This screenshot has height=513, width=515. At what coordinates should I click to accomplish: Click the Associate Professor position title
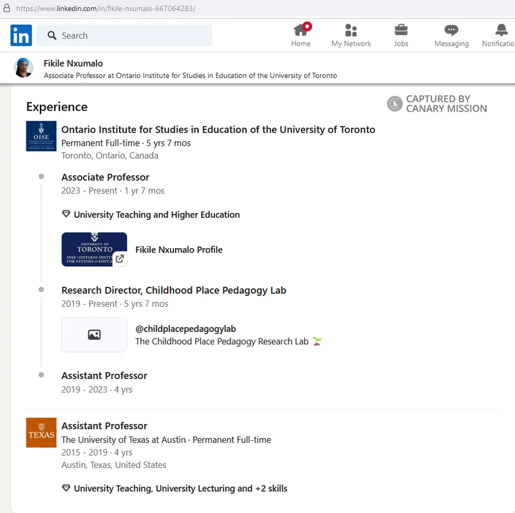[105, 177]
